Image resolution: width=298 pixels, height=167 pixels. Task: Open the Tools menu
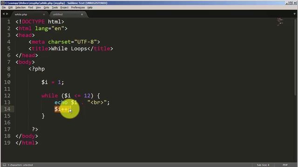(x=55, y=7)
